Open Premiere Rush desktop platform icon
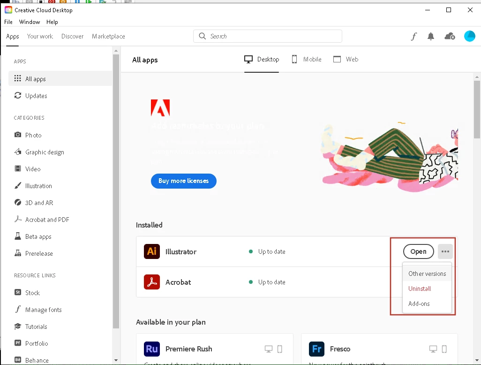The image size is (481, 365). click(269, 349)
